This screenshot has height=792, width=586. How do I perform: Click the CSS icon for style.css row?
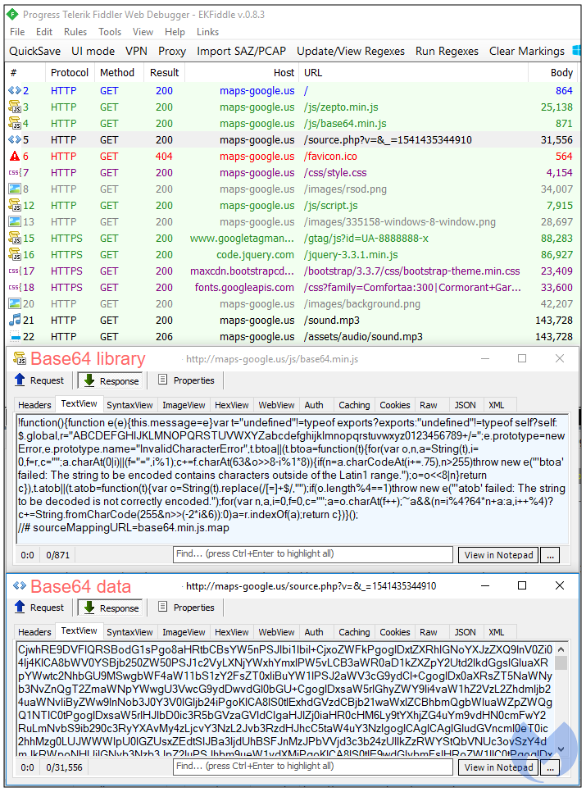[14, 173]
